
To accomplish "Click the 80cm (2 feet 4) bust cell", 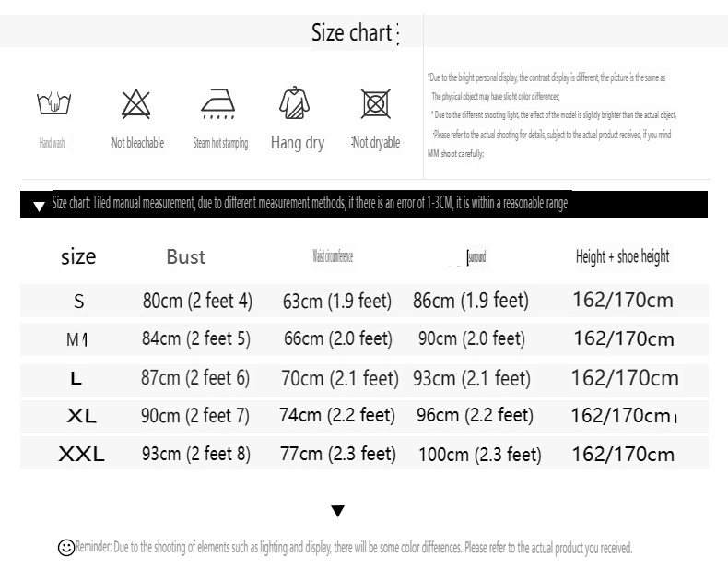I will [x=197, y=301].
